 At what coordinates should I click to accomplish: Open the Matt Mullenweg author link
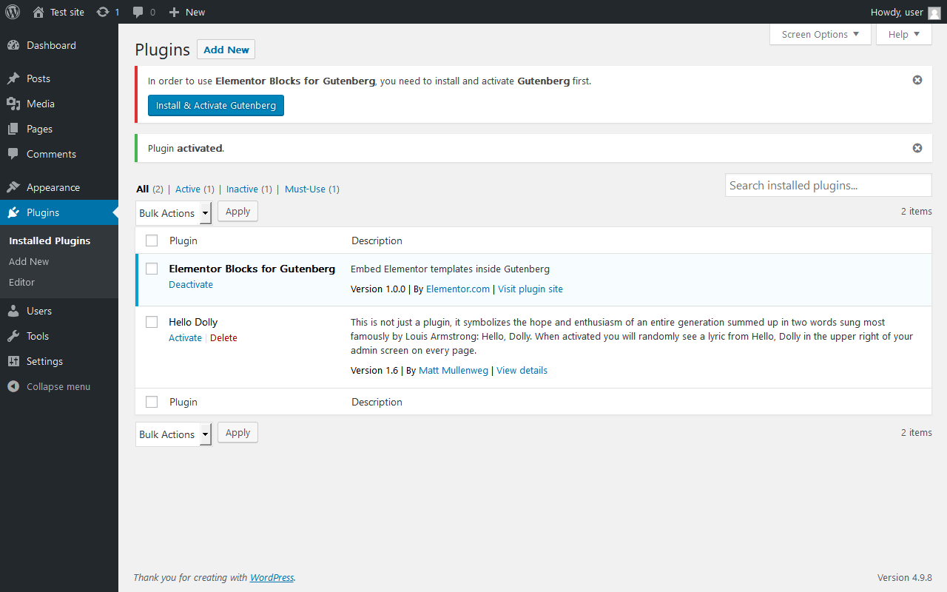[x=454, y=371]
